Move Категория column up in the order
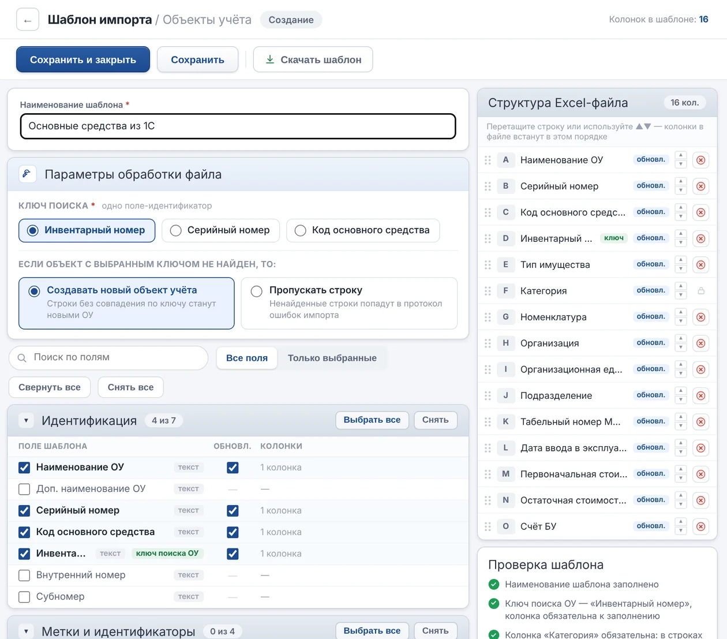This screenshot has width=727, height=639. (x=681, y=286)
